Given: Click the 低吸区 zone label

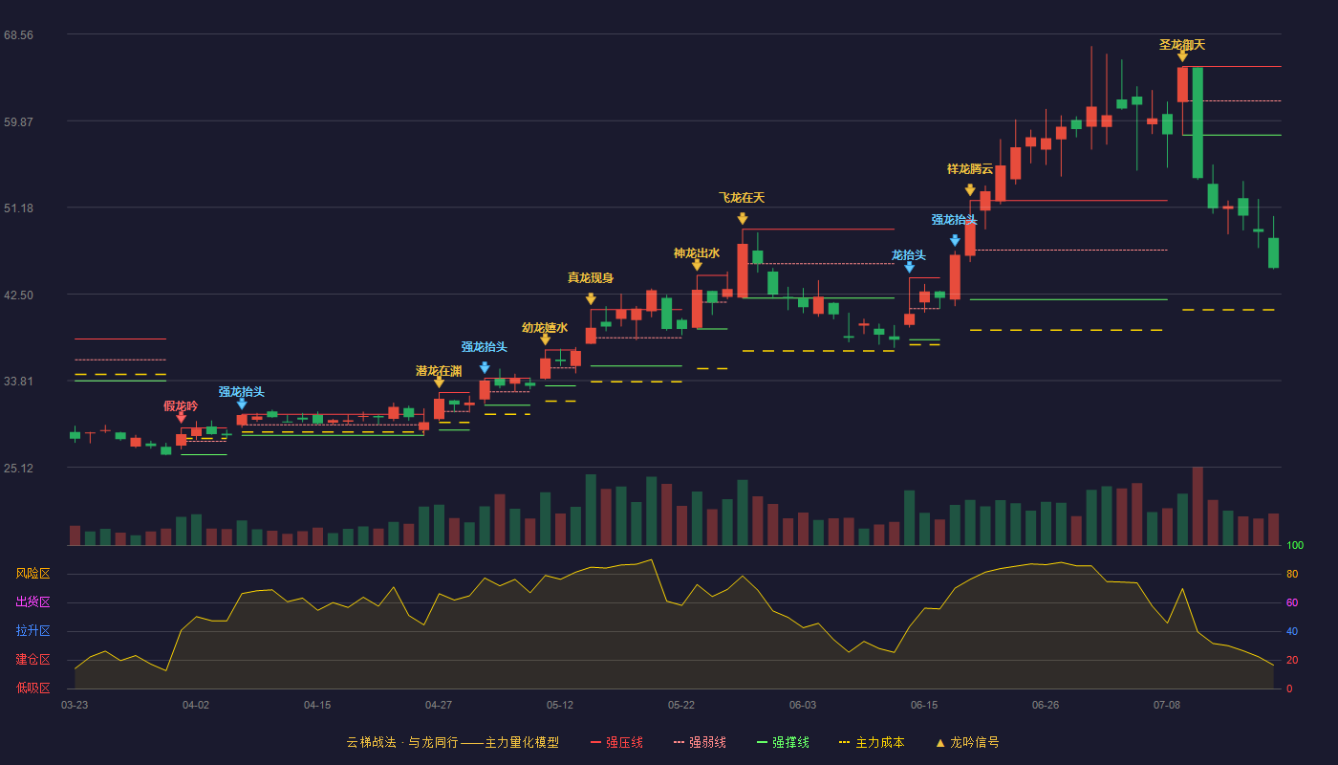Looking at the screenshot, I should [x=32, y=688].
